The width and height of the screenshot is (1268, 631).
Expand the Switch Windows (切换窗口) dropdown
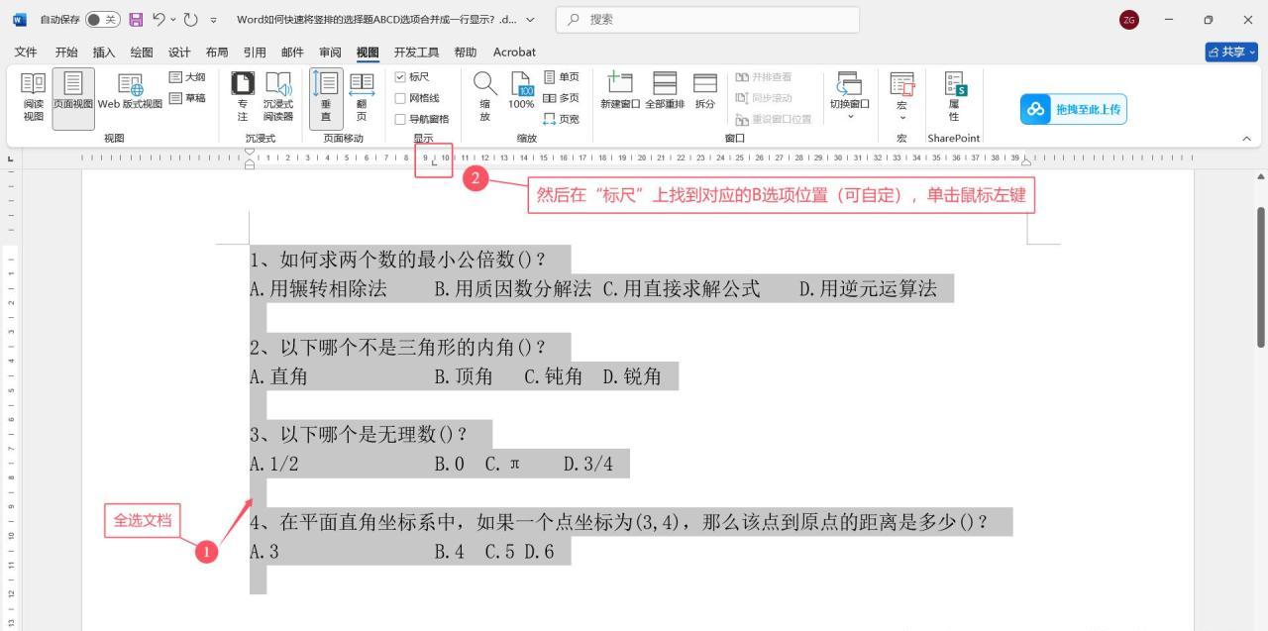click(850, 117)
